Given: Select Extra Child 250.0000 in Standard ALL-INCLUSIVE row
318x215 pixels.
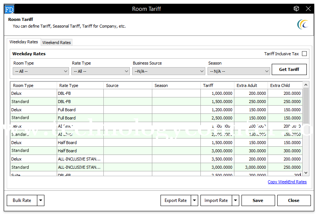Looking at the screenshot, I should click(x=285, y=167).
